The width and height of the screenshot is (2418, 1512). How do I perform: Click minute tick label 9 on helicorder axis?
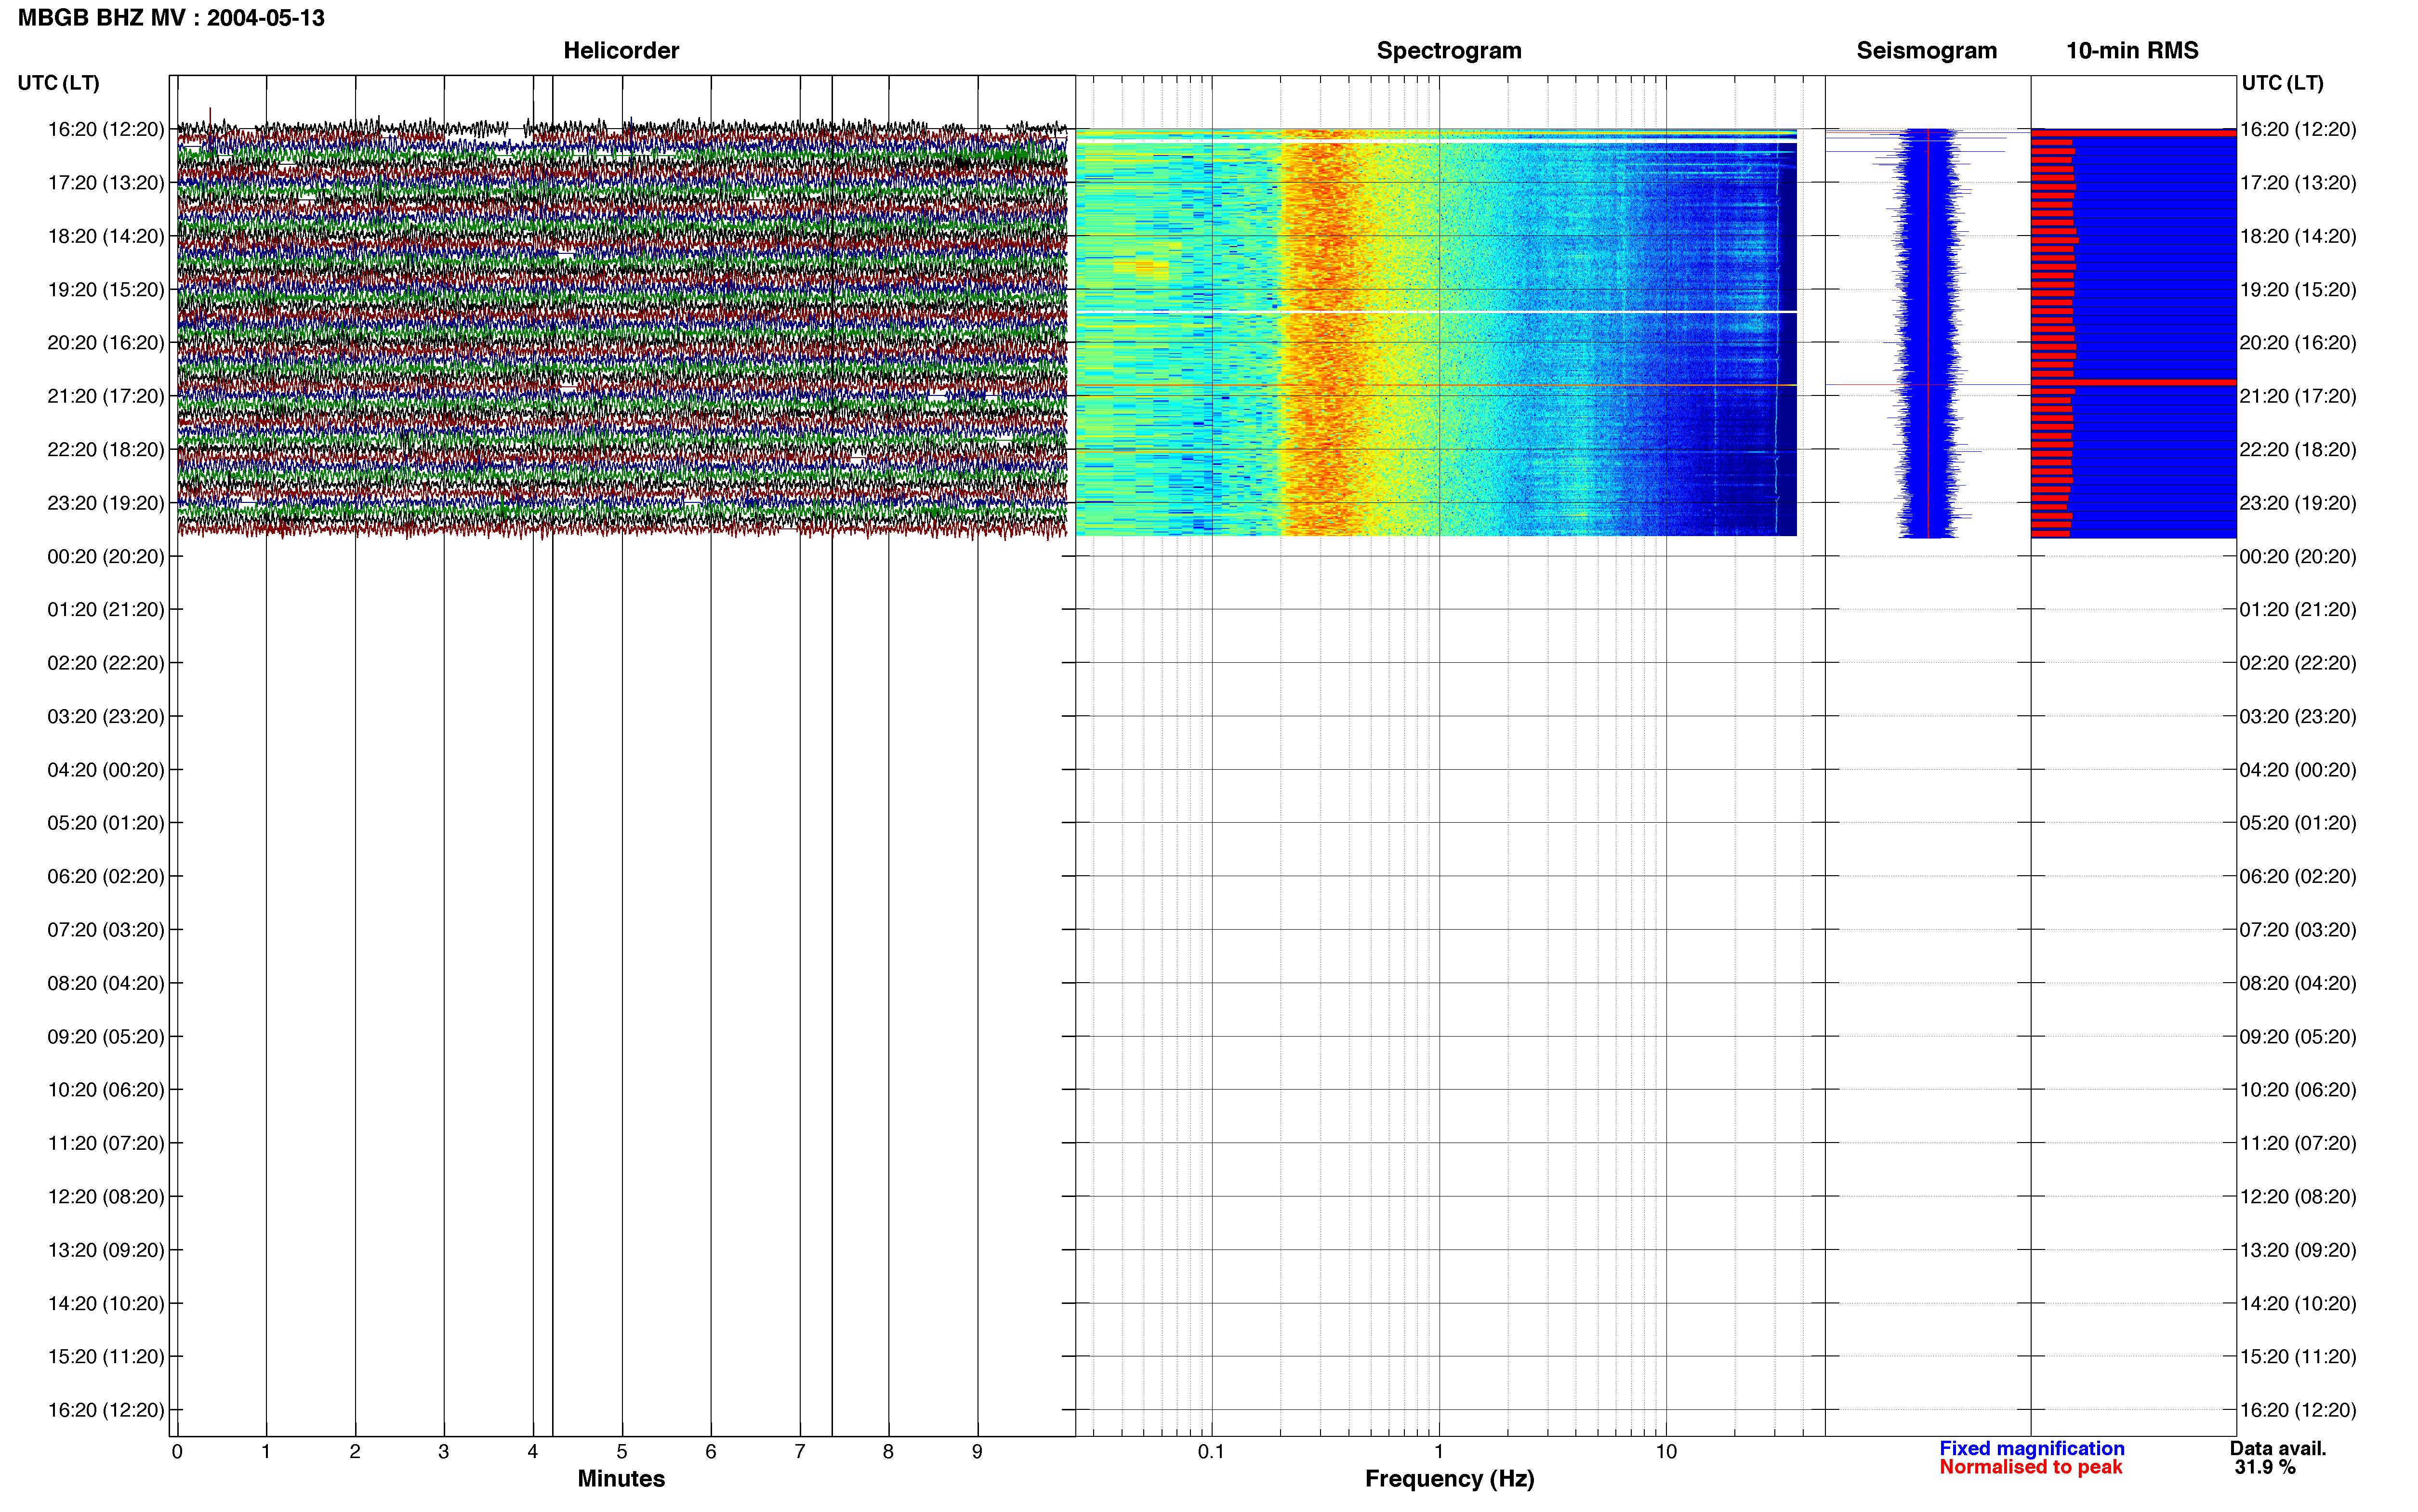(977, 1451)
